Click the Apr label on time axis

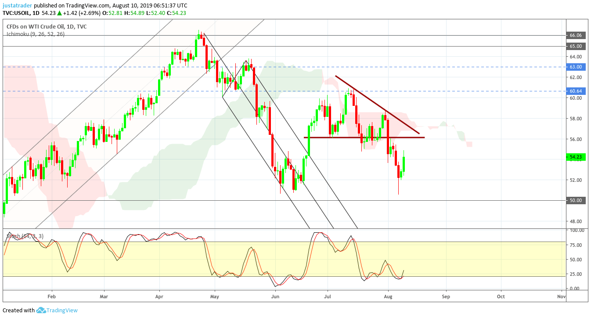pyautogui.click(x=159, y=297)
